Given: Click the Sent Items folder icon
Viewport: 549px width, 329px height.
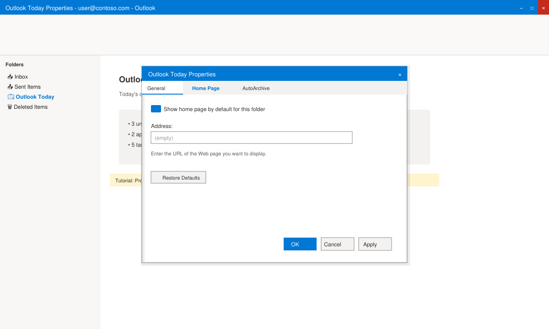Looking at the screenshot, I should (x=10, y=87).
